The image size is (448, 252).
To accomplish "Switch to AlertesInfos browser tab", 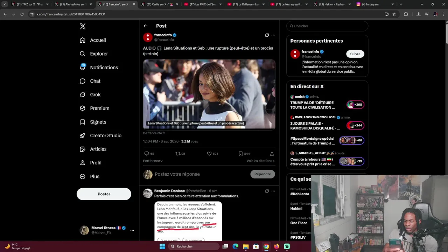I will coord(72,4).
